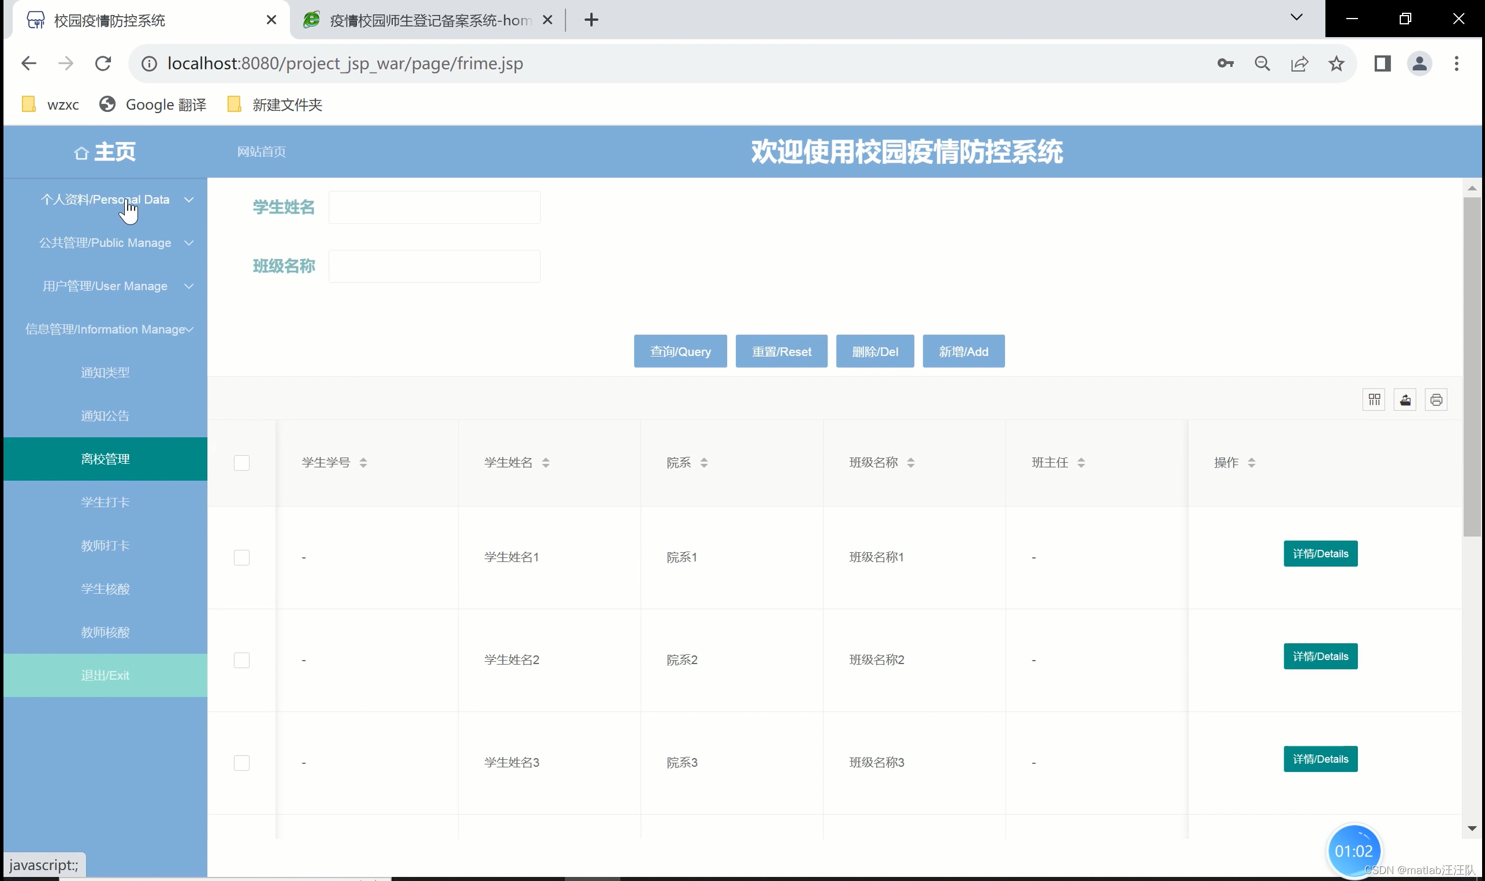Viewport: 1485px width, 881px height.
Task: Check the select-all header checkbox
Action: coord(242,462)
